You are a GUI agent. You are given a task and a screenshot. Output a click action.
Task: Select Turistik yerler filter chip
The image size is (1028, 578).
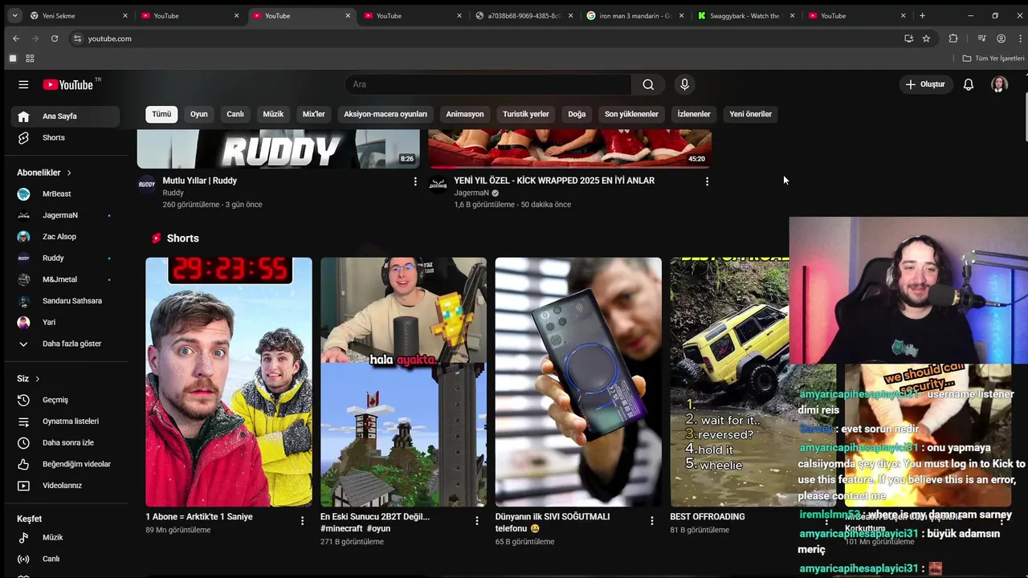pos(526,114)
